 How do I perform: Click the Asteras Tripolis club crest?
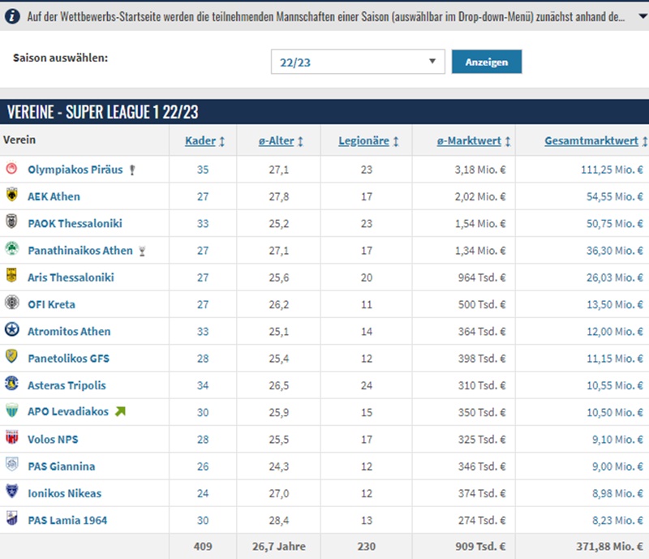point(11,384)
